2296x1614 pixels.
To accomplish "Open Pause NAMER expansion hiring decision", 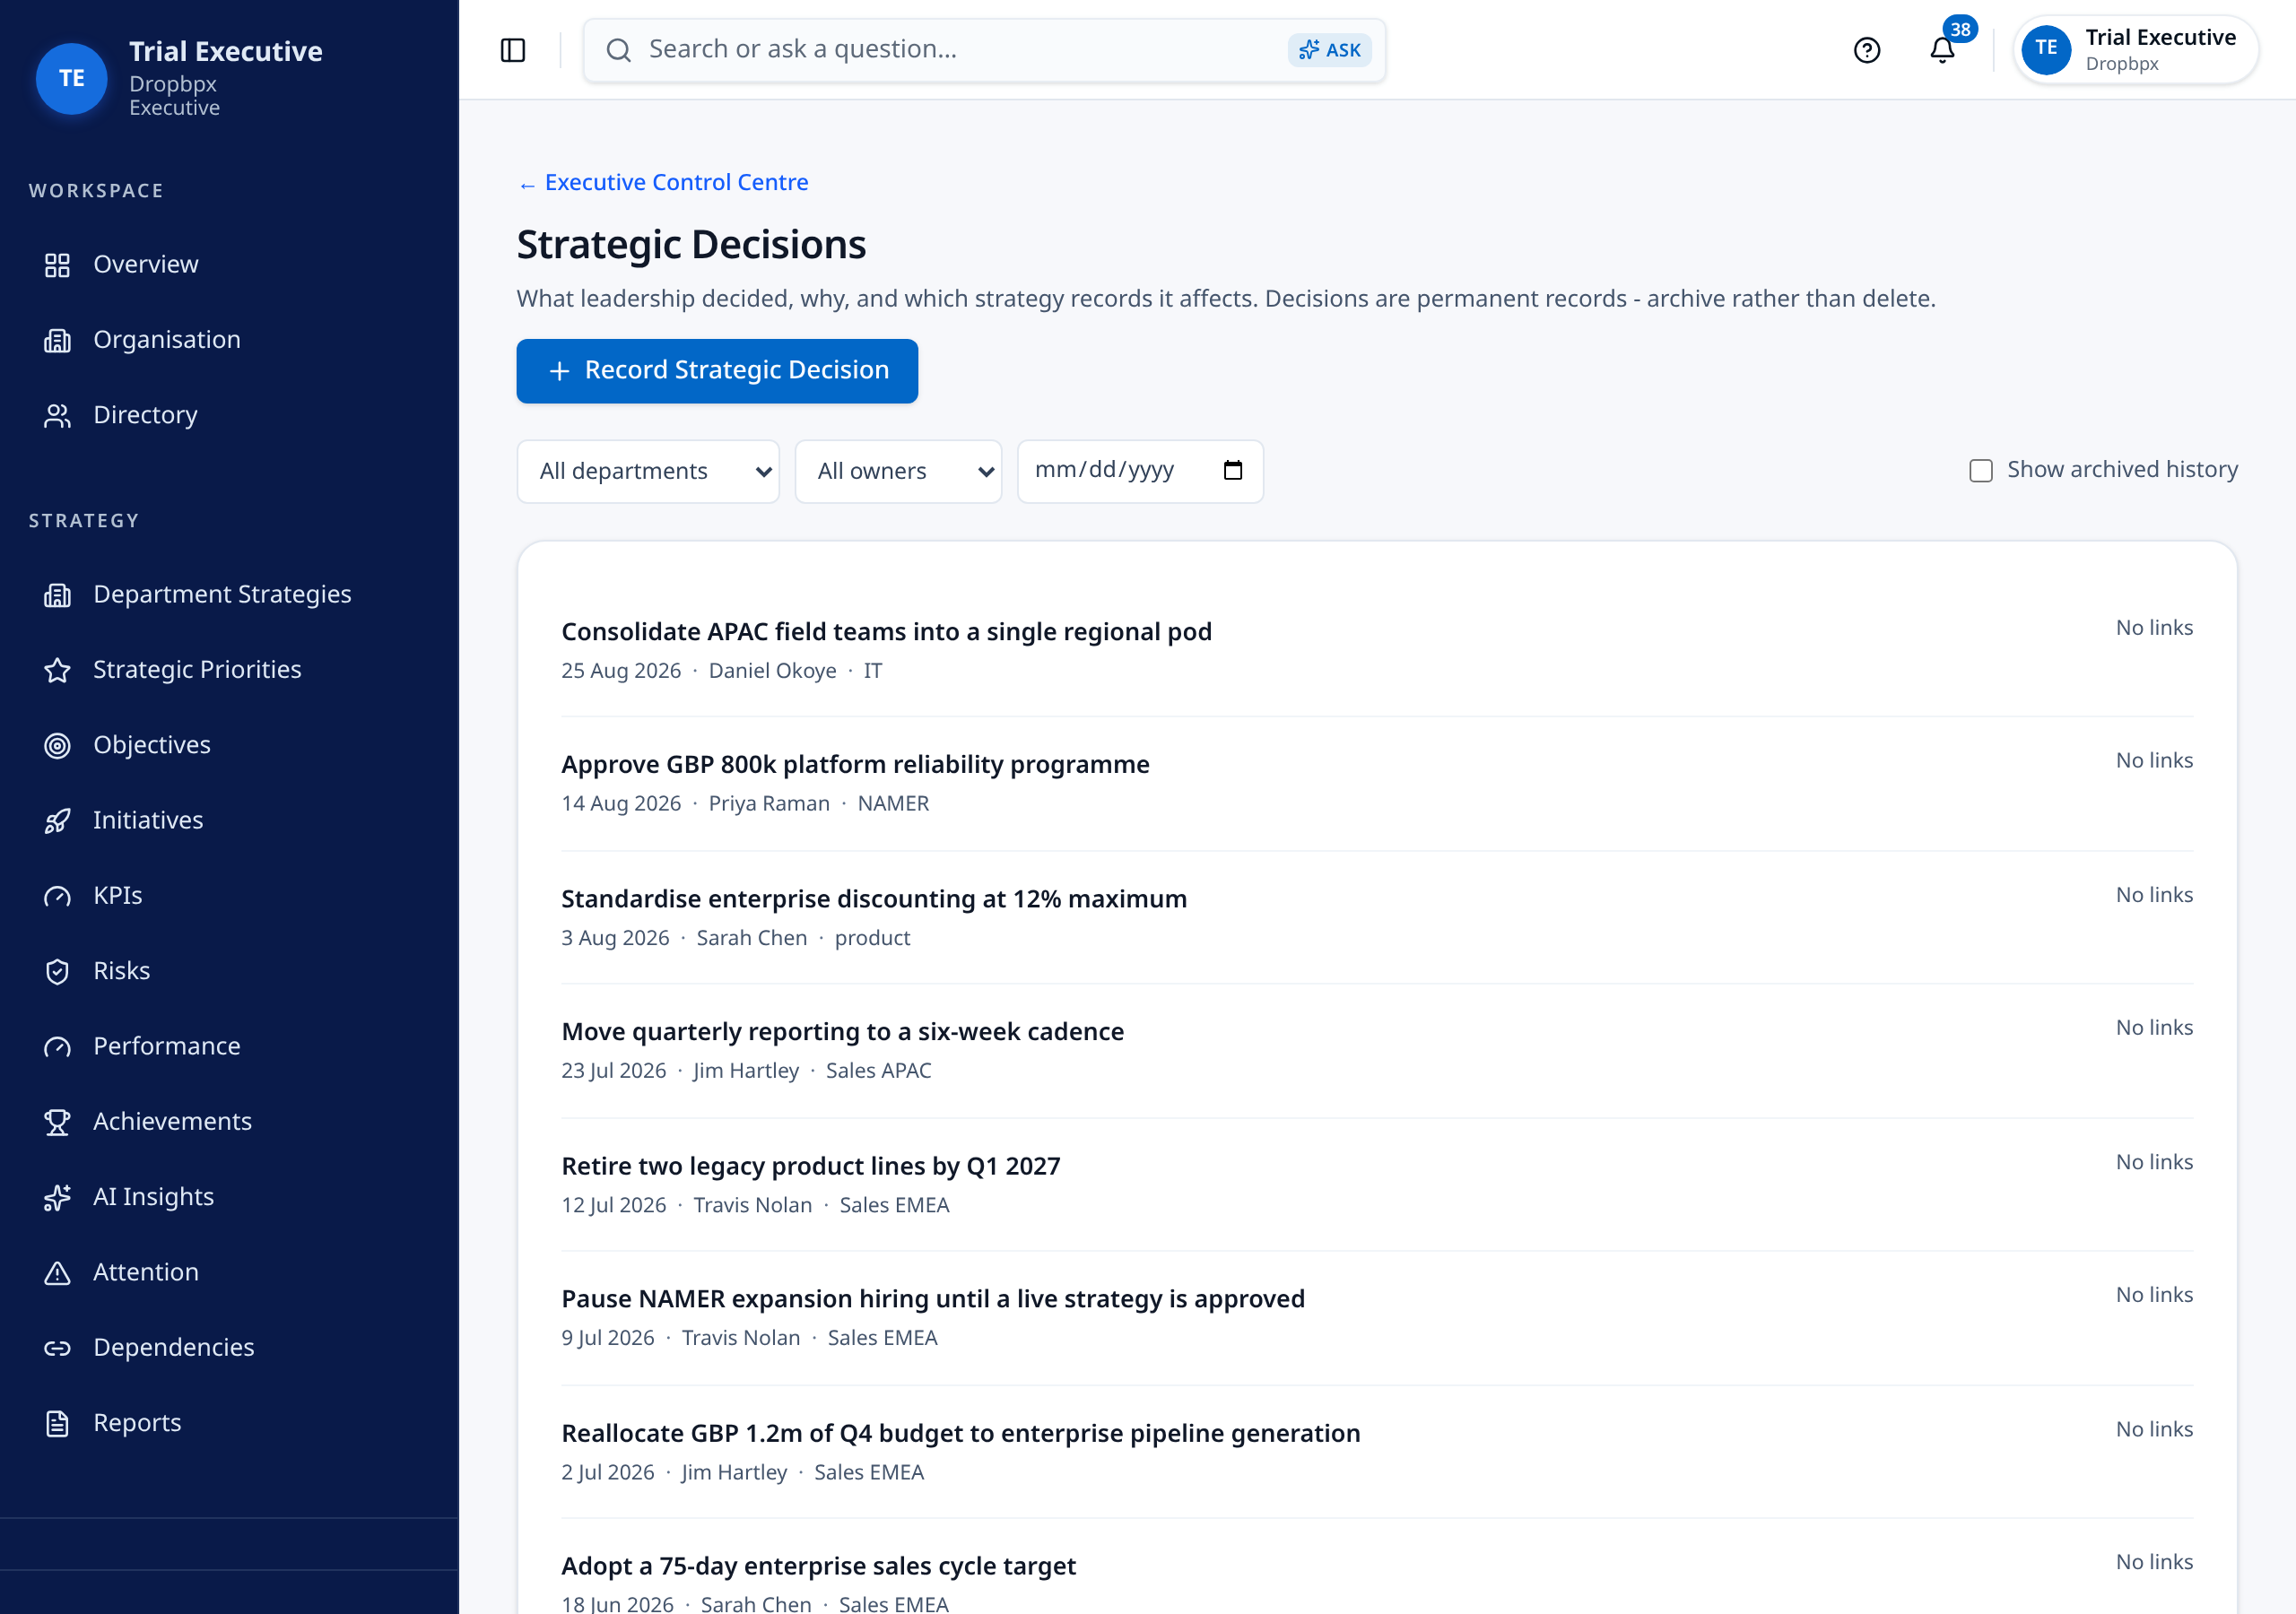I will pos(933,1299).
